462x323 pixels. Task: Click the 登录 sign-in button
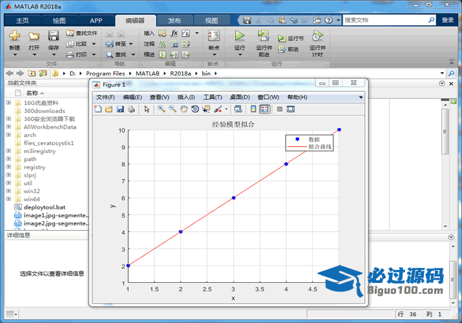coord(448,20)
